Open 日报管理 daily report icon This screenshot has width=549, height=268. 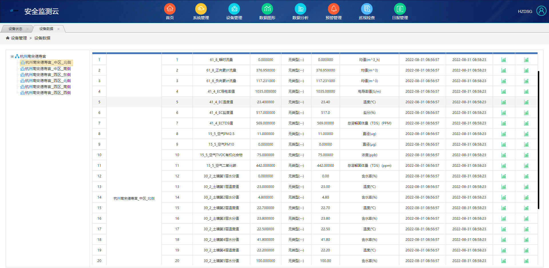(x=400, y=9)
